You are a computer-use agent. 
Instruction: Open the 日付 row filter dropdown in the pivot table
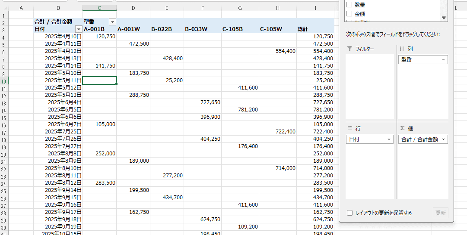(79, 29)
